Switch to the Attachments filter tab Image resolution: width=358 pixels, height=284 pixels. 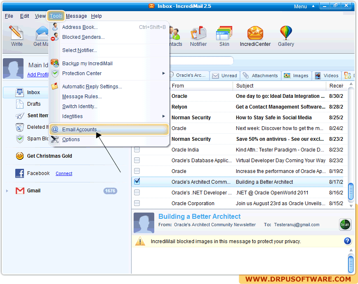pos(261,76)
